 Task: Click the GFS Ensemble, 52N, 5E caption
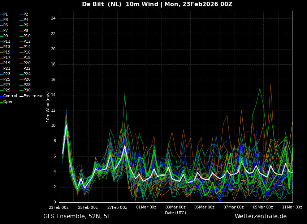(77, 216)
